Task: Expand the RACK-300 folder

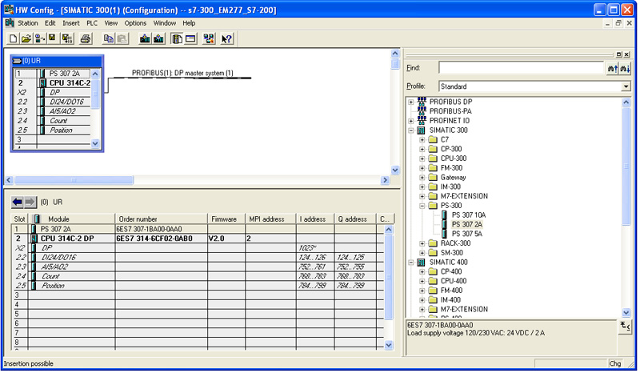Action: pyautogui.click(x=422, y=243)
